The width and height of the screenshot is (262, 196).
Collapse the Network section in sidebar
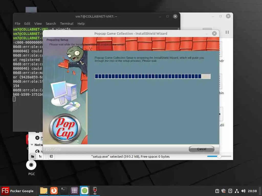[x=32, y=145]
